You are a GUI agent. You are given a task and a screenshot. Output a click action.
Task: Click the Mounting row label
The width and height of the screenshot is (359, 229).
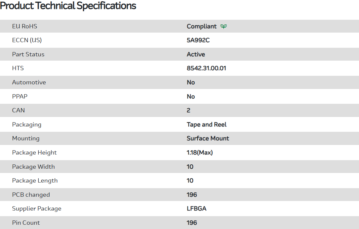26,138
